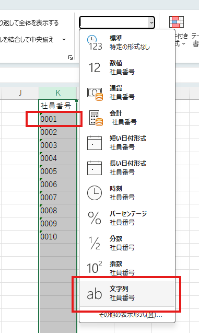Pick the 時刻 clock icon
This screenshot has height=333, width=199.
[95, 193]
